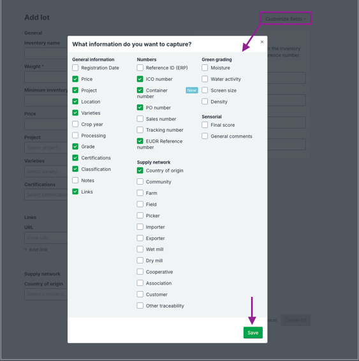359x361 pixels.
Task: Tick the Crop year checkbox
Action: (75, 124)
